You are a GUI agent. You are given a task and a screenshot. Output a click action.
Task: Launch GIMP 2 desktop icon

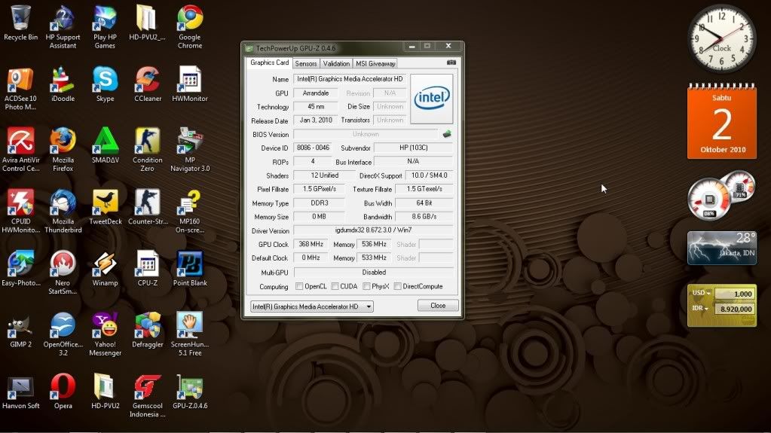pos(20,331)
